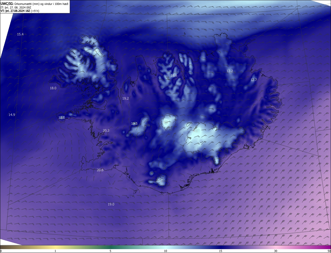Click the 11.6 value label

click(x=174, y=75)
